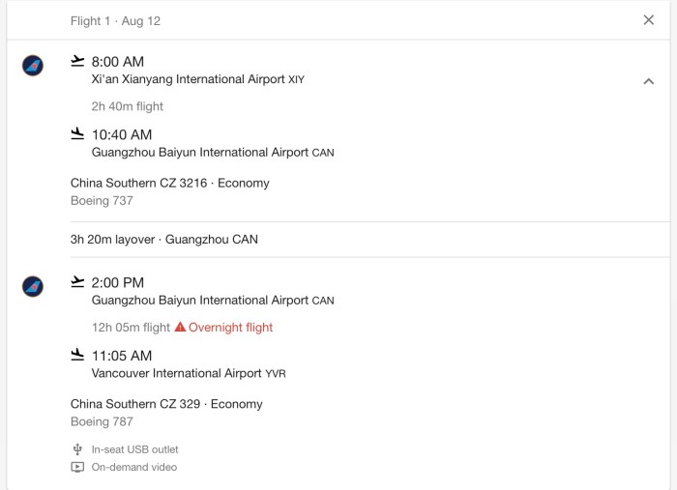Collapse the flight details chevron
The height and width of the screenshot is (490, 677).
(x=648, y=81)
